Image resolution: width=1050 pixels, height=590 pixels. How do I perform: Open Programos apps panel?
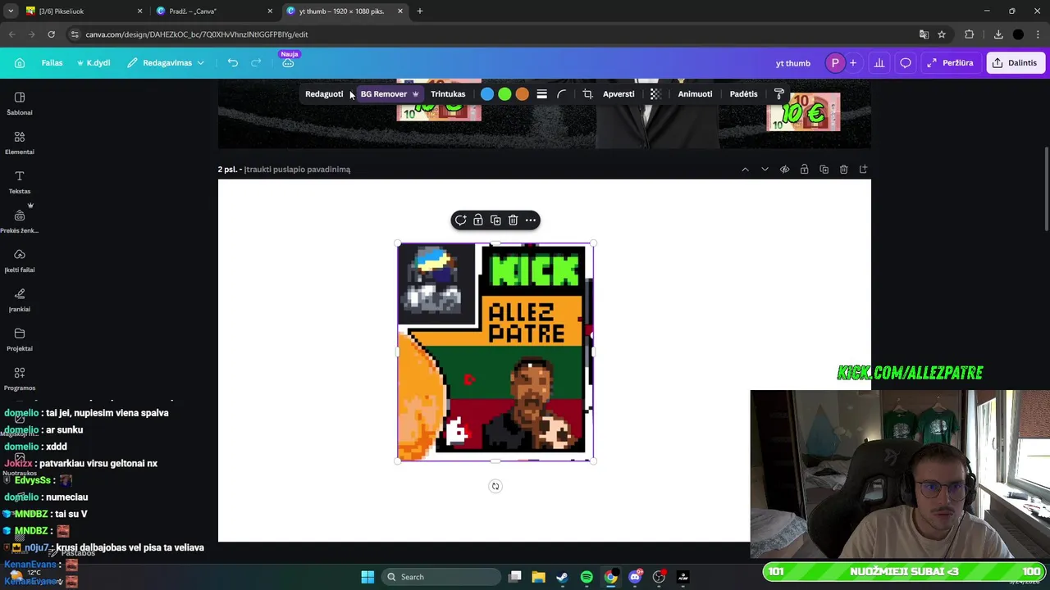coord(20,379)
